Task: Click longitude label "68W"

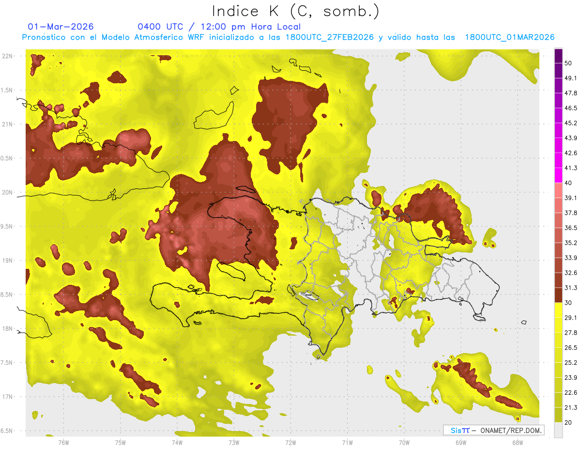Action: coord(518,442)
